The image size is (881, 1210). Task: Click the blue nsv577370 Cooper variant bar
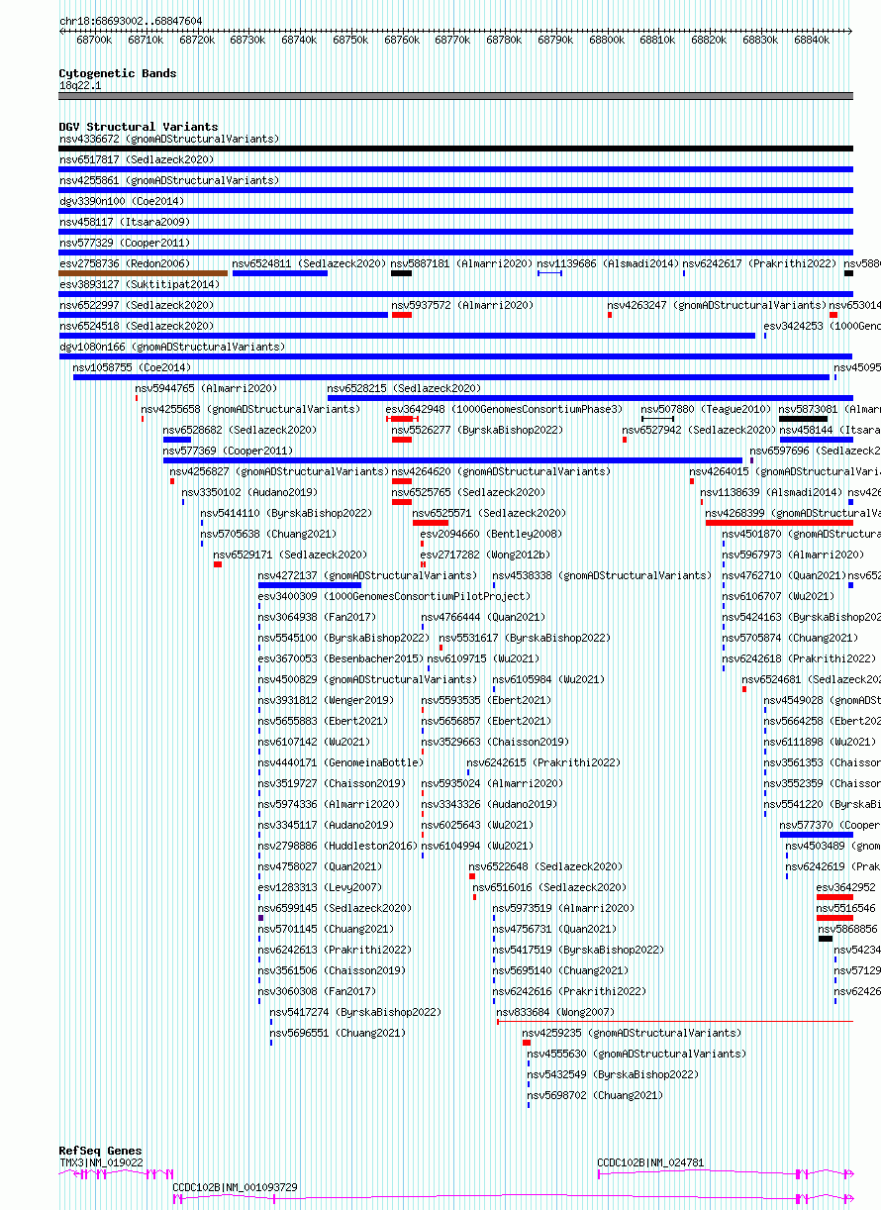pyautogui.click(x=817, y=835)
